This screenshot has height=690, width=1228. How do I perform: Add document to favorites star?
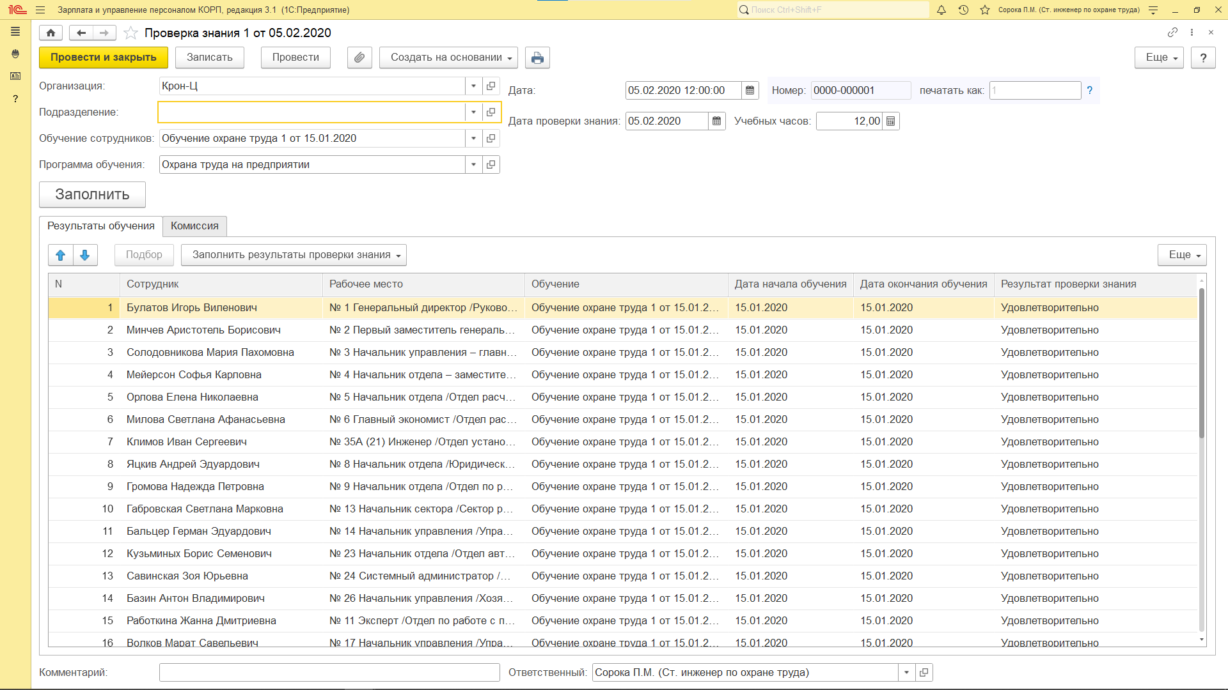(x=130, y=33)
